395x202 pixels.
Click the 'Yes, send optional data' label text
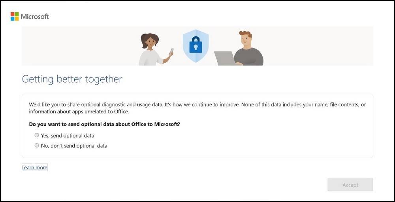point(67,136)
